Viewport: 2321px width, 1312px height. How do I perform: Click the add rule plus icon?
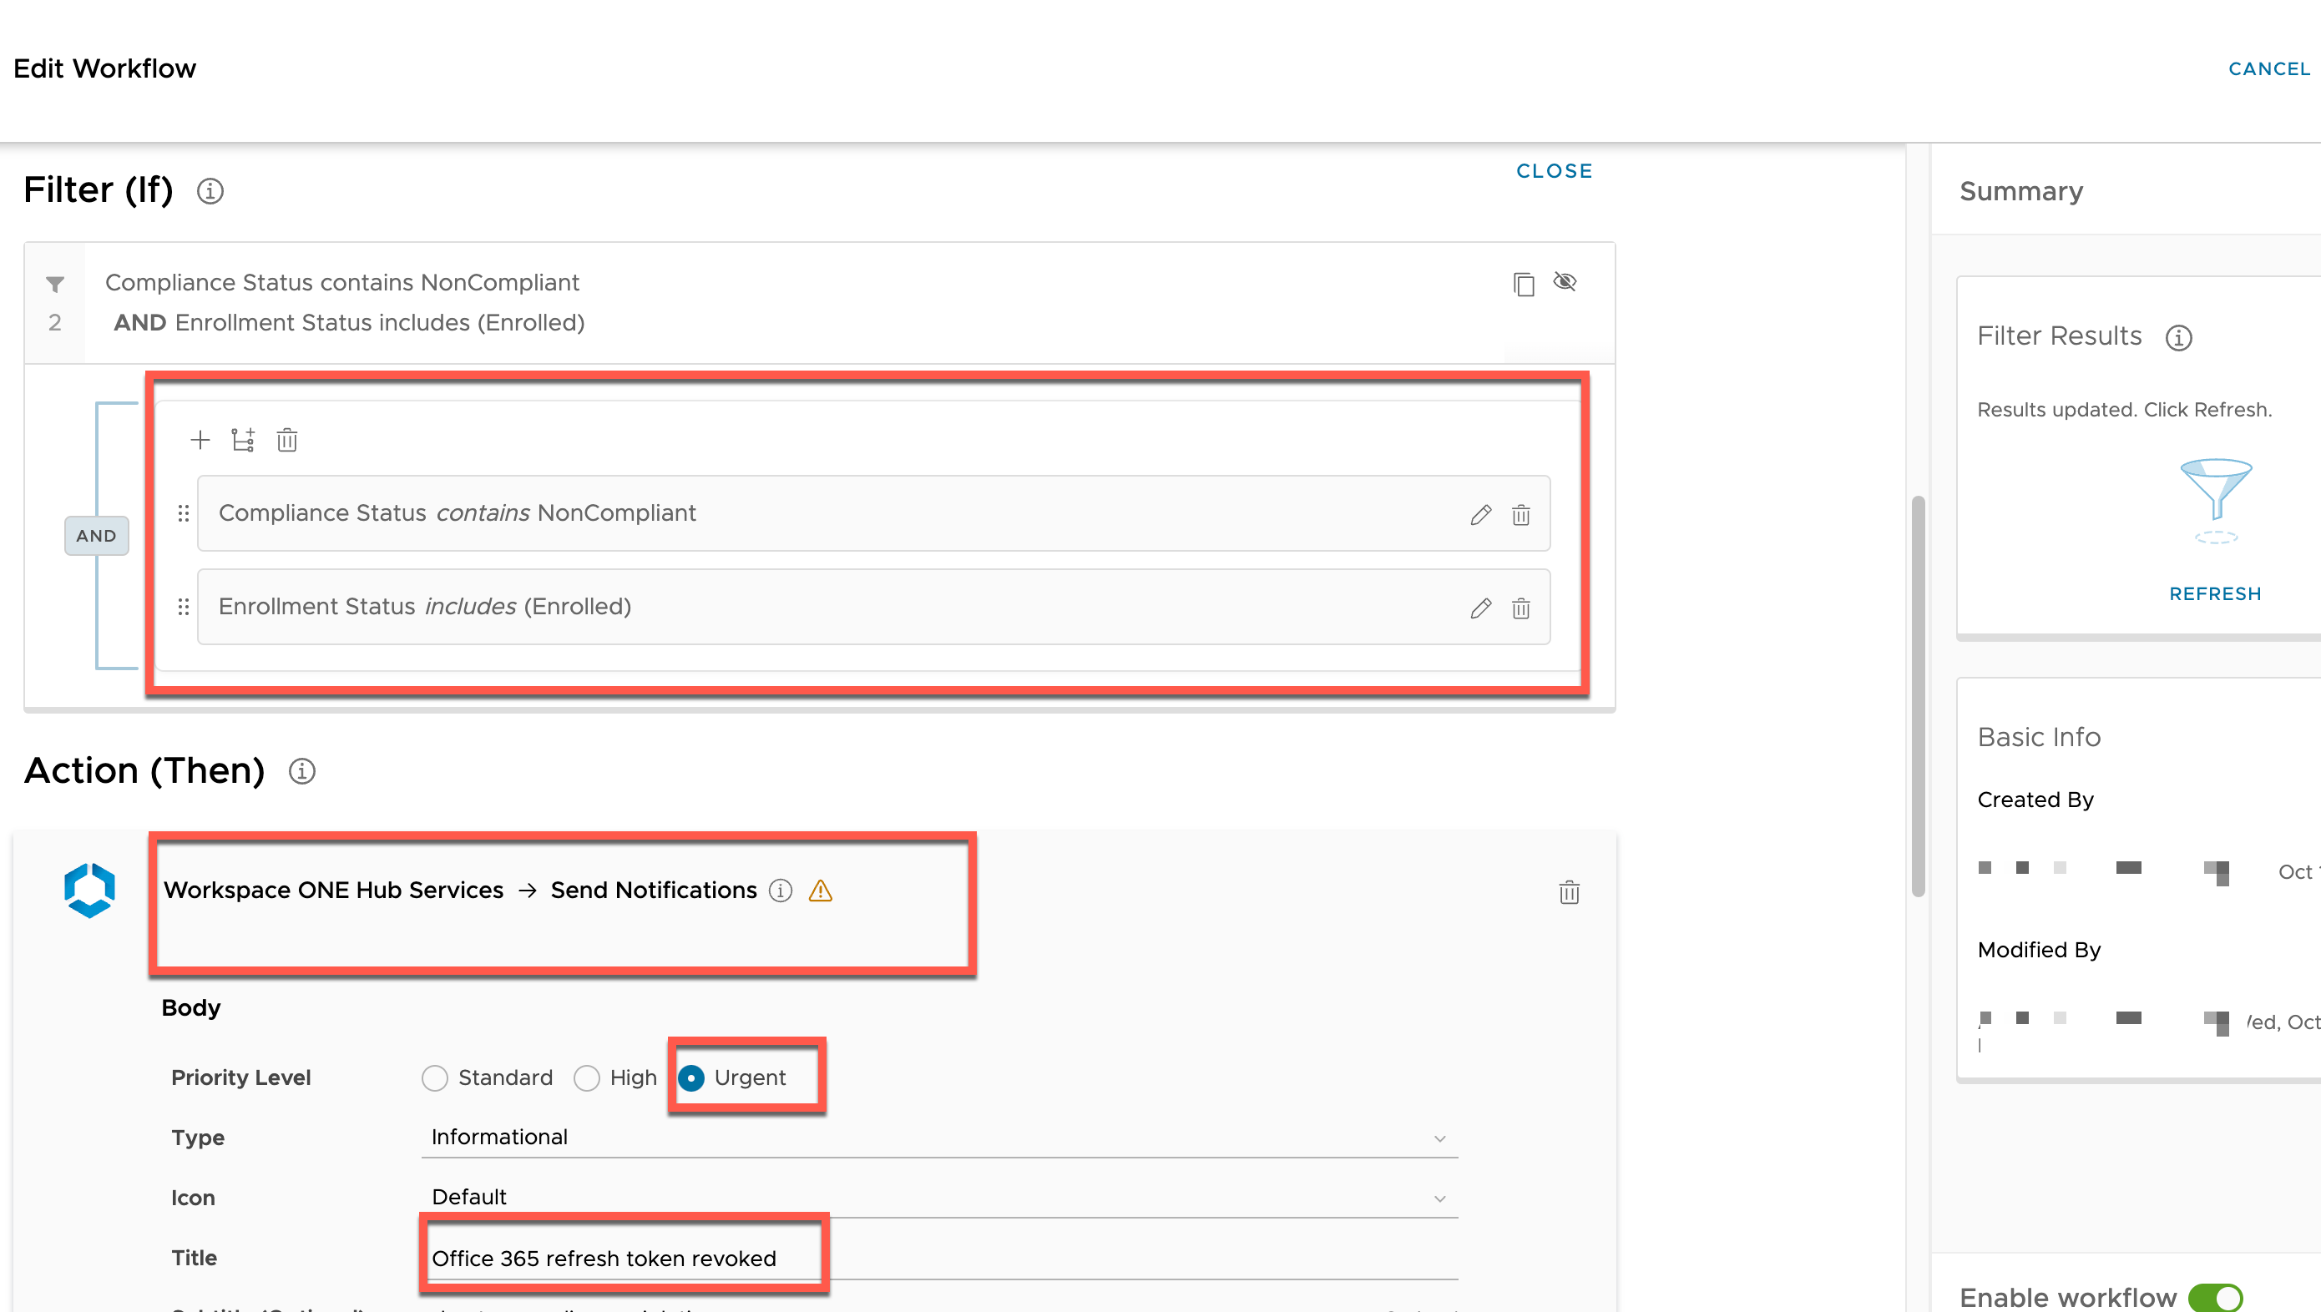[x=200, y=440]
